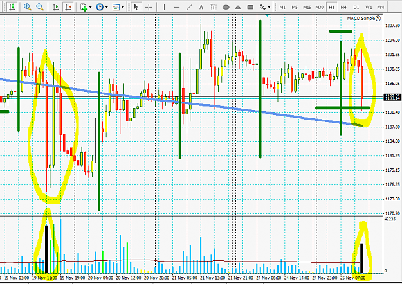Image resolution: width=402 pixels, height=284 pixels.
Task: Select the trendline drawing tool
Action: coord(189,7)
